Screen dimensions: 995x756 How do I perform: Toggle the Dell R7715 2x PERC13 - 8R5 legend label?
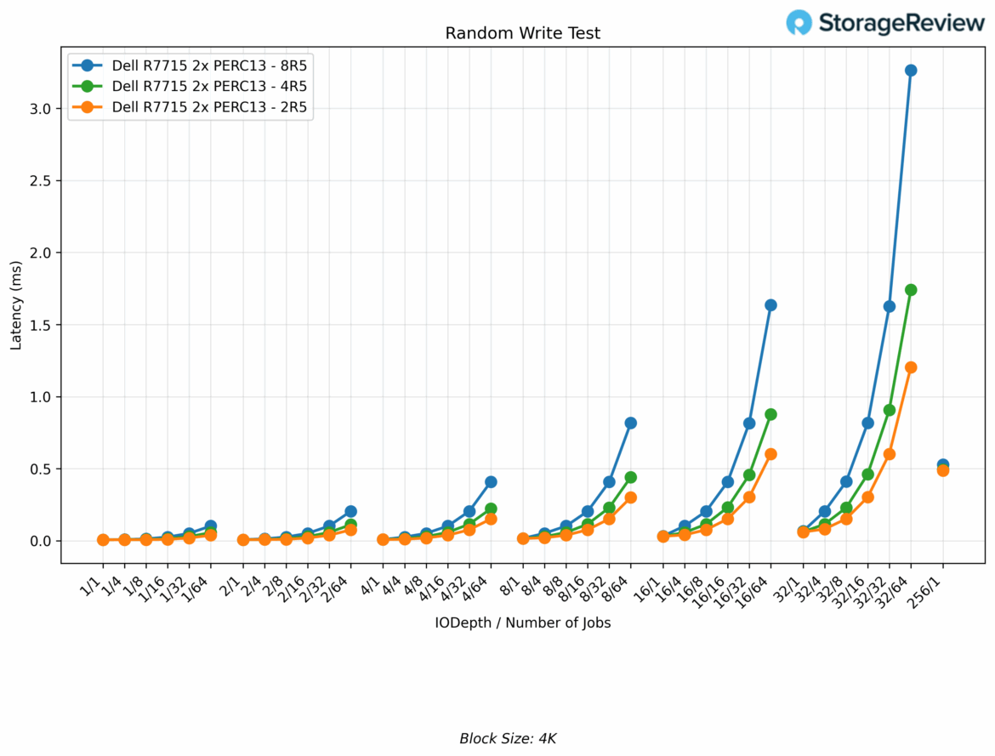coord(209,65)
